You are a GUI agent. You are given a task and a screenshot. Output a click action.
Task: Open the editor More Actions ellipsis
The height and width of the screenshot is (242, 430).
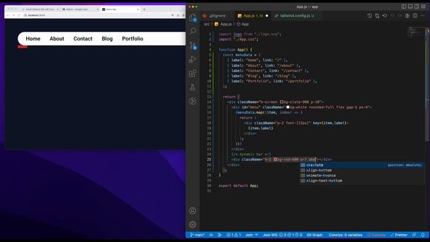tap(423, 16)
